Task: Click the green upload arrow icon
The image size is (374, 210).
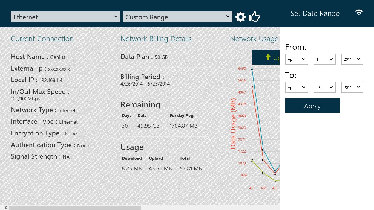Action: [268, 57]
